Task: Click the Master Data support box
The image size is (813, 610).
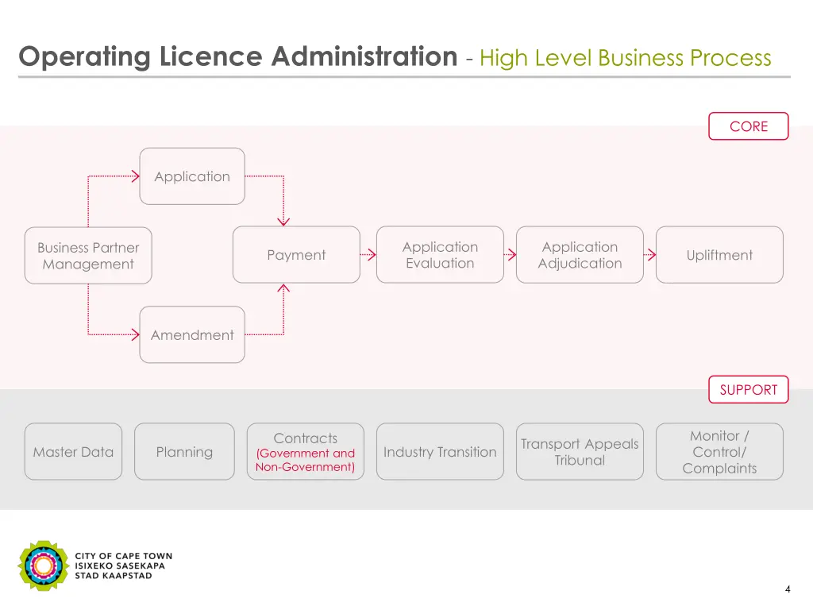Action: click(x=73, y=451)
